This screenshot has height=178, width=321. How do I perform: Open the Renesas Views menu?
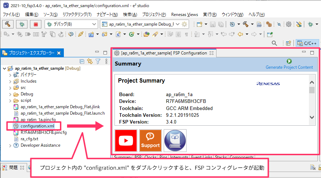tap(184, 15)
